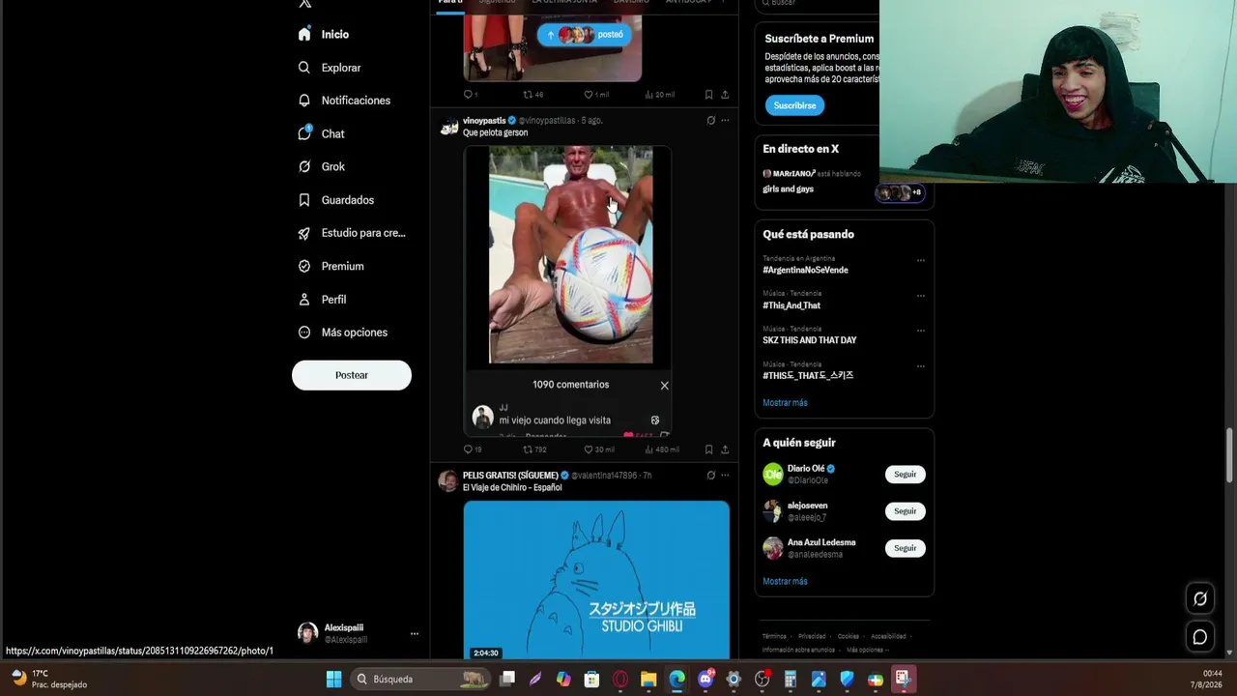Show more trends under Qué está pasando
Image resolution: width=1237 pixels, height=696 pixels.
[x=785, y=403]
